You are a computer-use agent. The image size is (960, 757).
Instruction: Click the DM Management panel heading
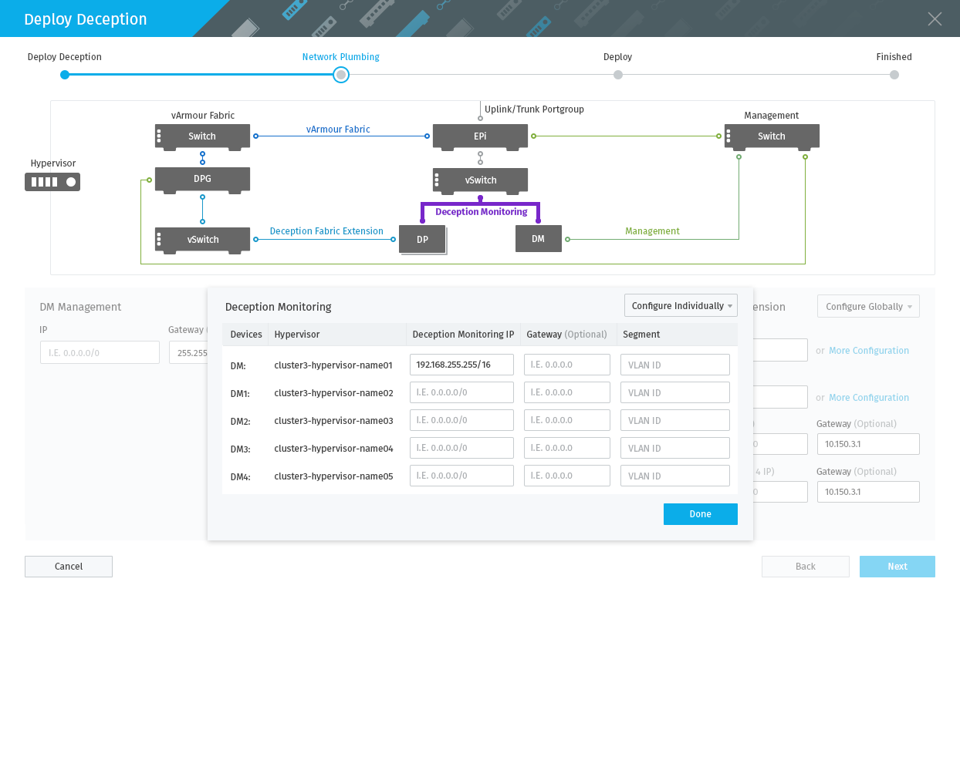(80, 307)
